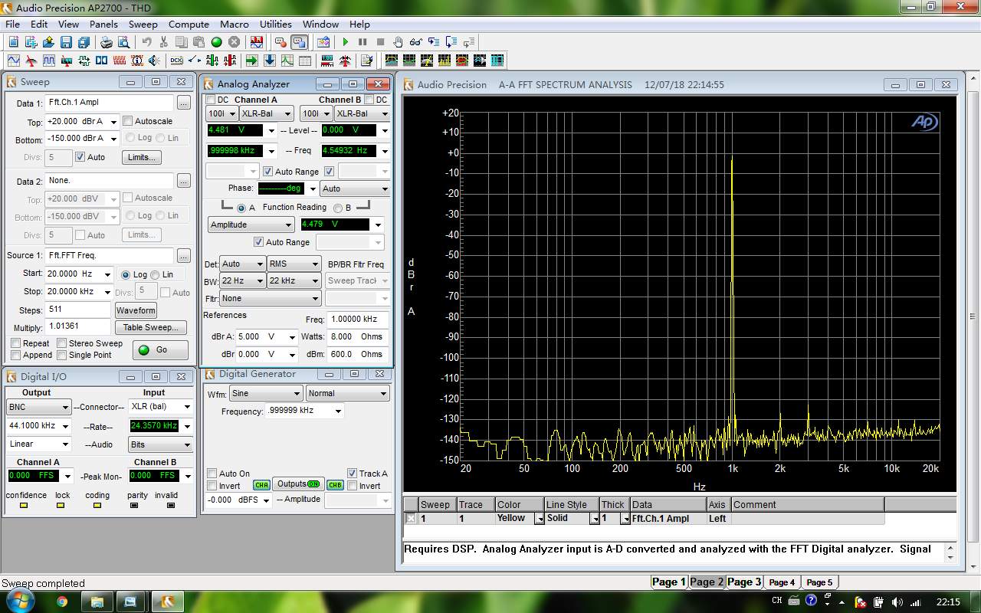Open the 44.1000 kHz output rate dropdown
Screen dimensions: 981x613
tap(65, 426)
